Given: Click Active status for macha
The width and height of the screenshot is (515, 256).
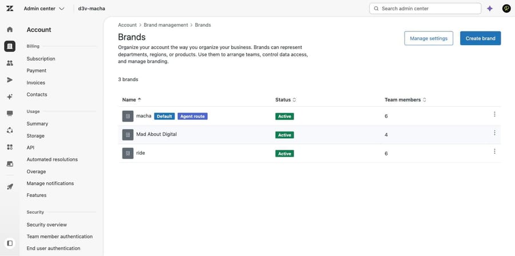Looking at the screenshot, I should tap(284, 117).
